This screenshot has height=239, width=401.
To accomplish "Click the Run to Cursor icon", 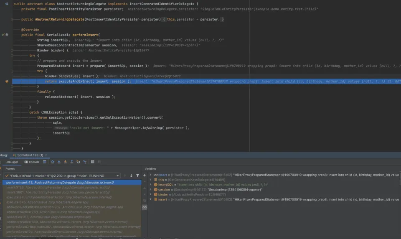I will click(85, 162).
